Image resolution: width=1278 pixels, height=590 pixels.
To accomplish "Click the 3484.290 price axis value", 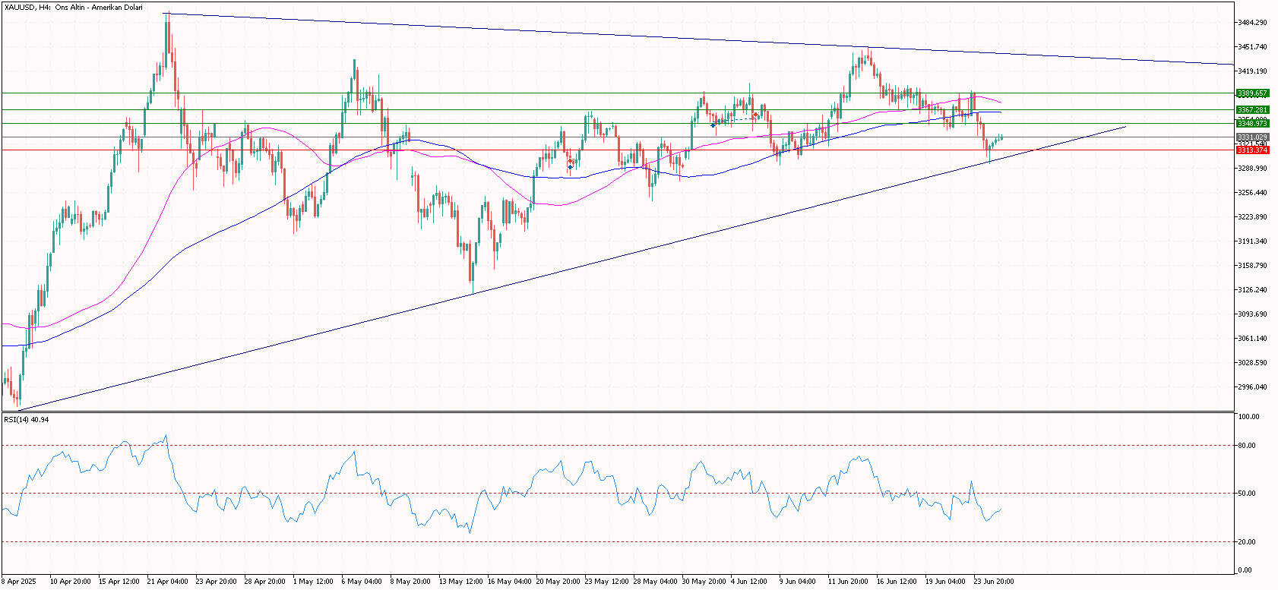I will [1252, 23].
